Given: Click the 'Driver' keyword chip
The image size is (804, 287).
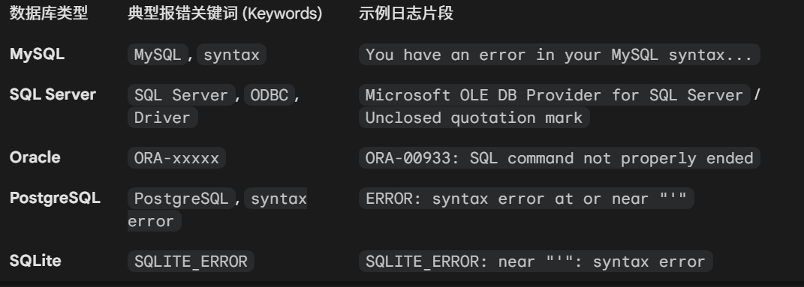Looking at the screenshot, I should [x=163, y=118].
